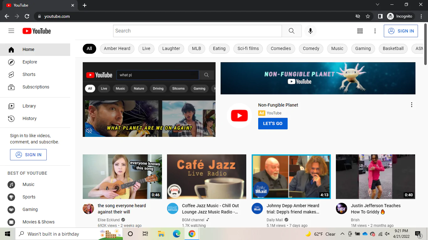The height and width of the screenshot is (240, 428).
Task: Open watch History in sidebar
Action: [29, 118]
